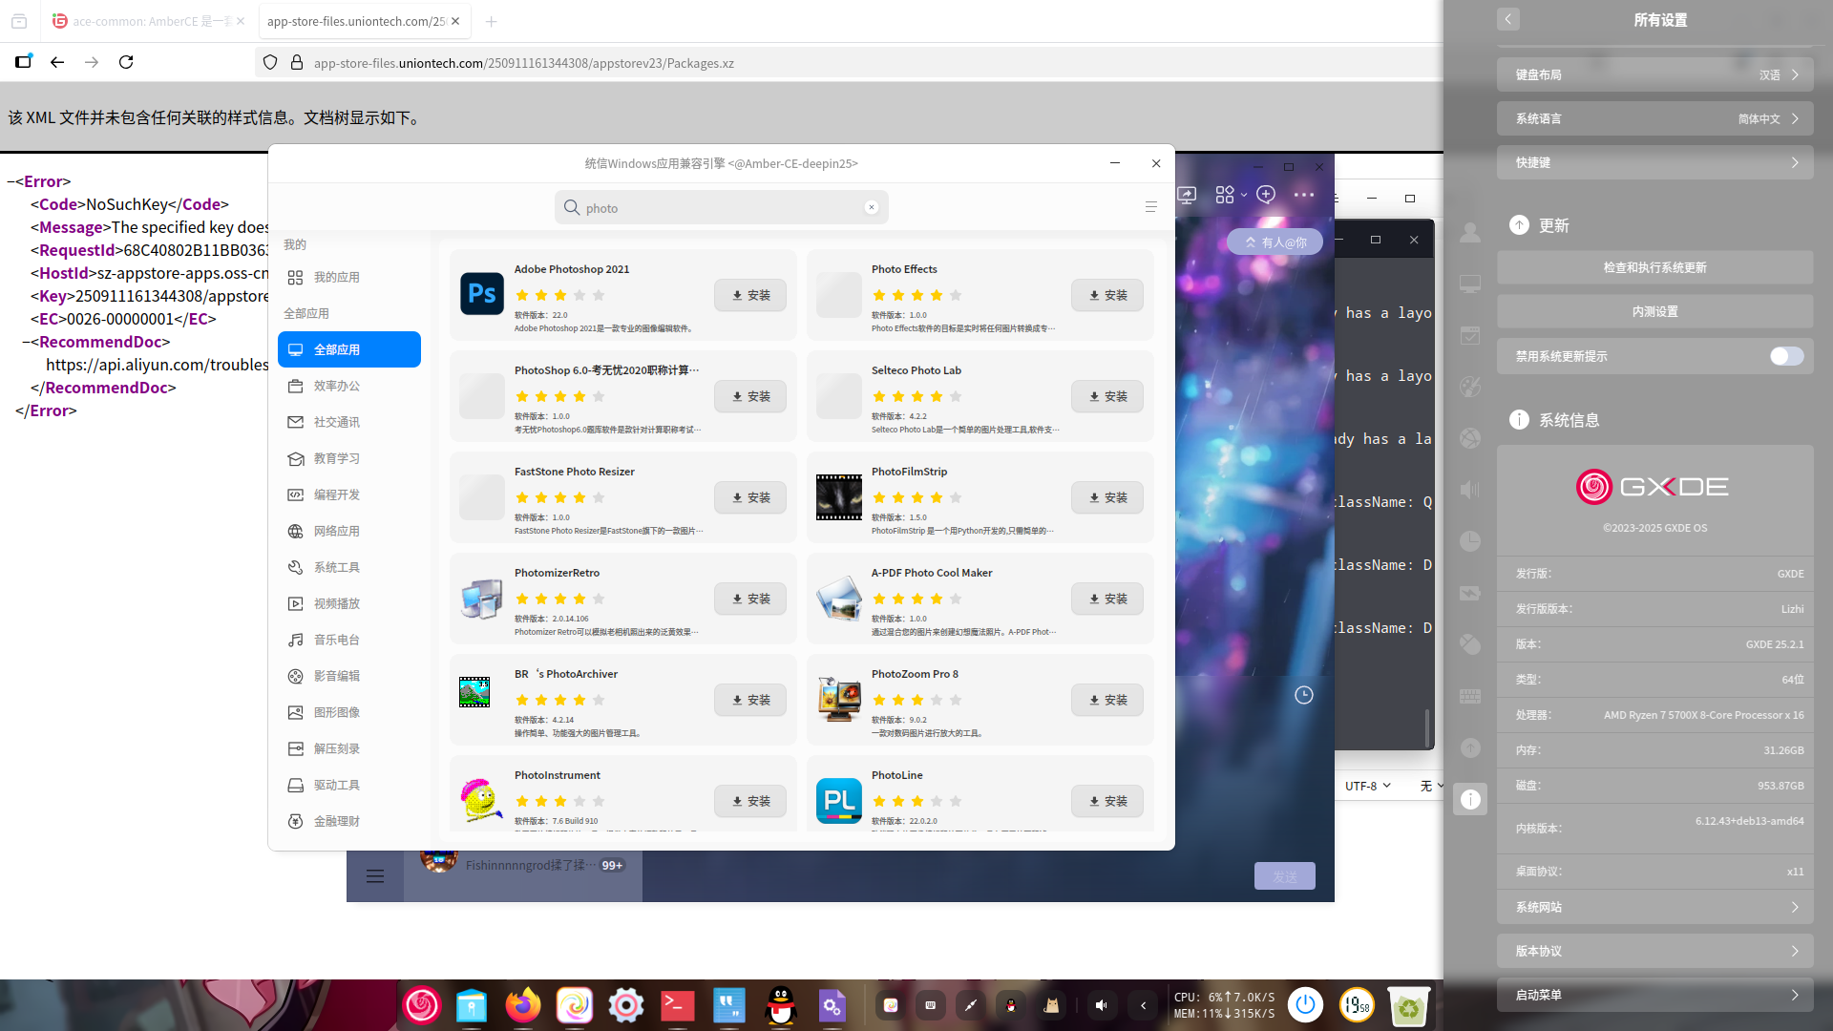Image resolution: width=1833 pixels, height=1031 pixels.
Task: Go back in the browser
Action: [x=57, y=62]
